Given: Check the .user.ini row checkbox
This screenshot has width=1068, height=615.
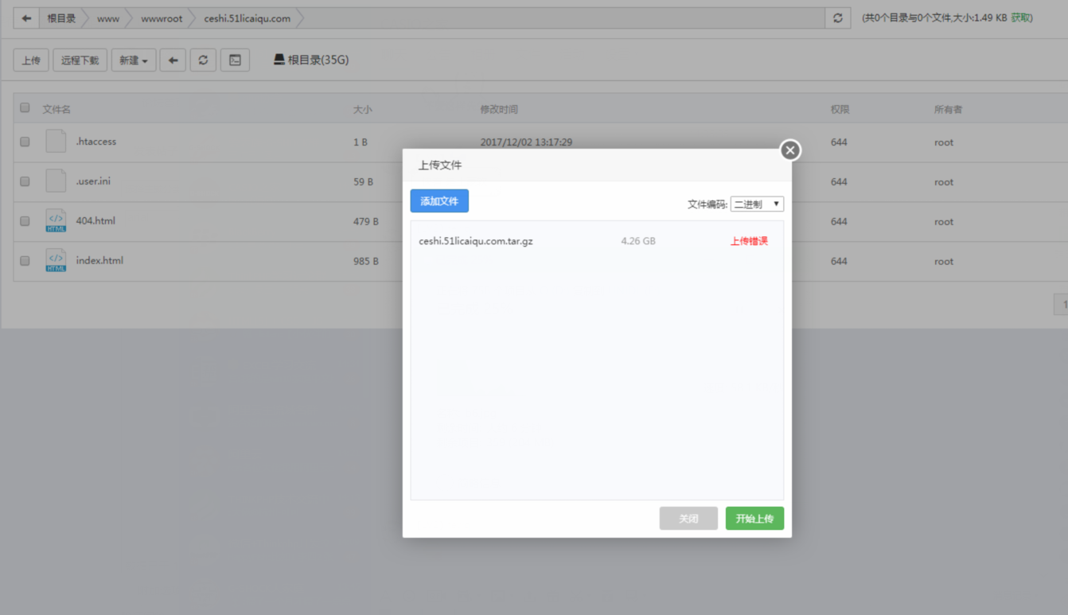Looking at the screenshot, I should [25, 181].
